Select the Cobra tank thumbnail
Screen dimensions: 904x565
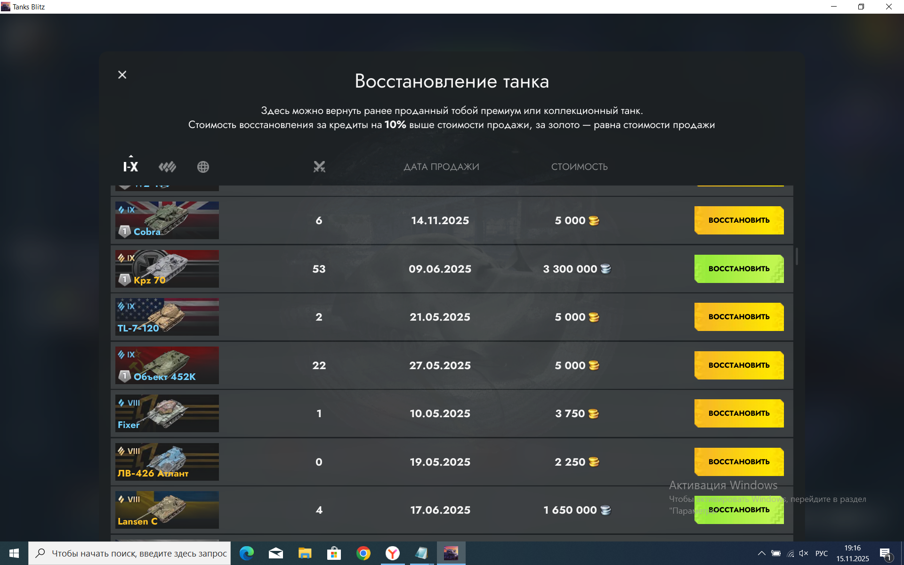[x=167, y=220]
